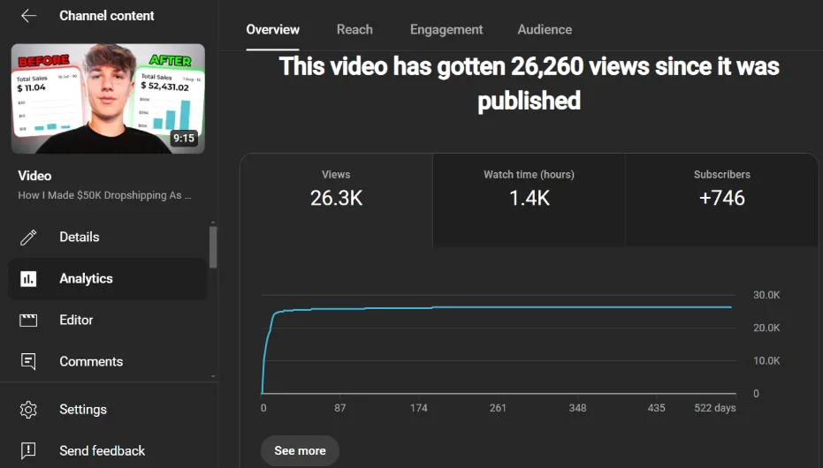This screenshot has width=823, height=468.
Task: Click the 'Video' label under thumbnail
Action: pos(34,176)
